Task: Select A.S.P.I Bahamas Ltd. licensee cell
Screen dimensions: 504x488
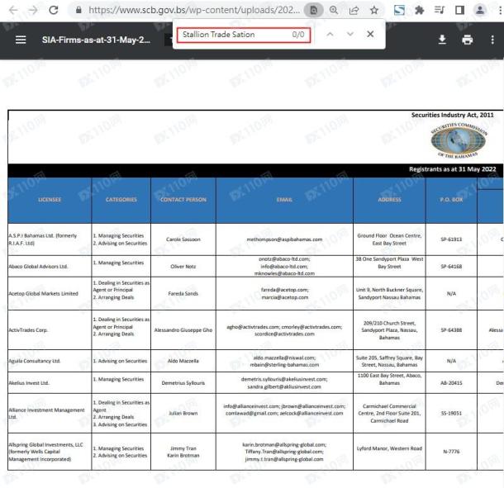Action: point(50,239)
